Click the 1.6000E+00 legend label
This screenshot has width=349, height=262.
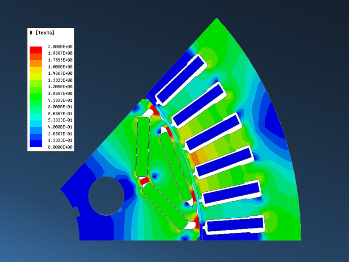tap(60, 66)
